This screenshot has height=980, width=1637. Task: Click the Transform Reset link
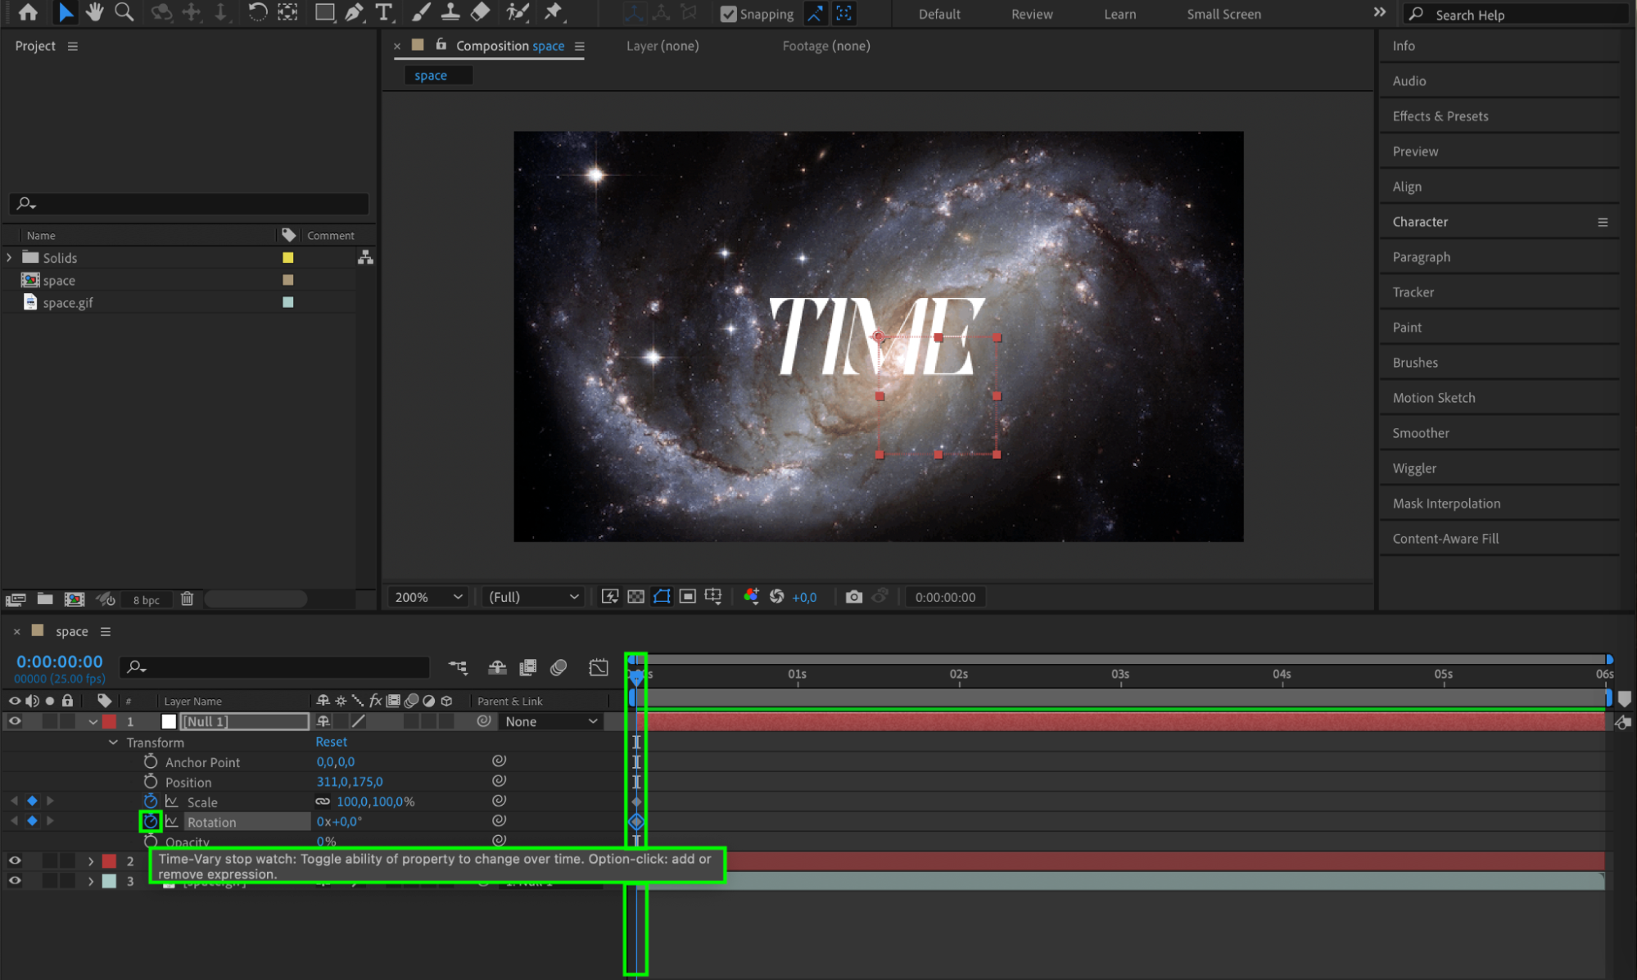[x=331, y=742]
